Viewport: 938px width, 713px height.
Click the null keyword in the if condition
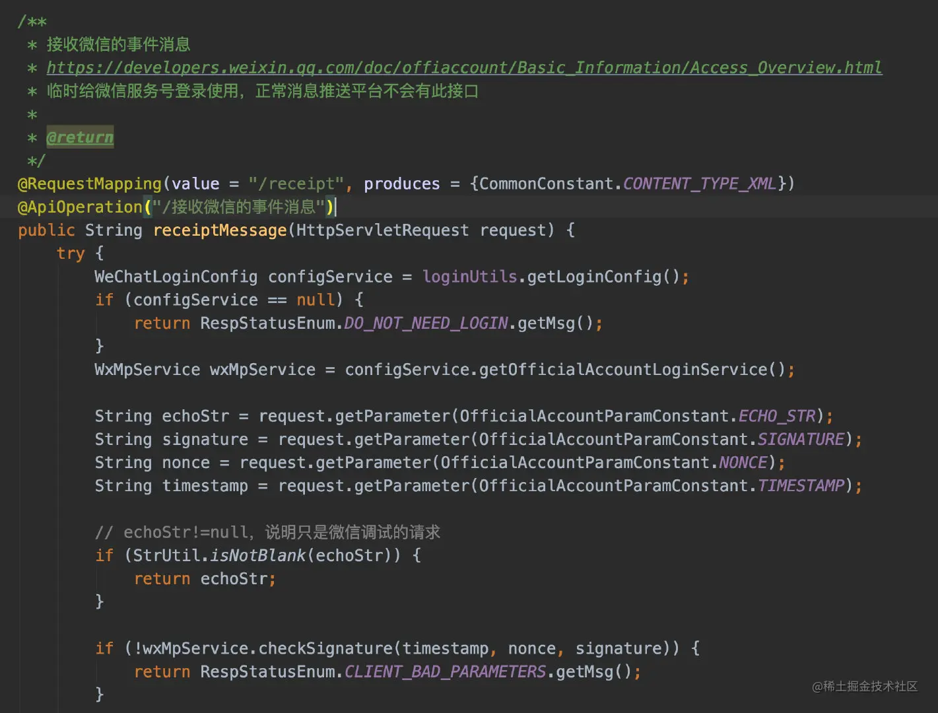click(x=316, y=300)
